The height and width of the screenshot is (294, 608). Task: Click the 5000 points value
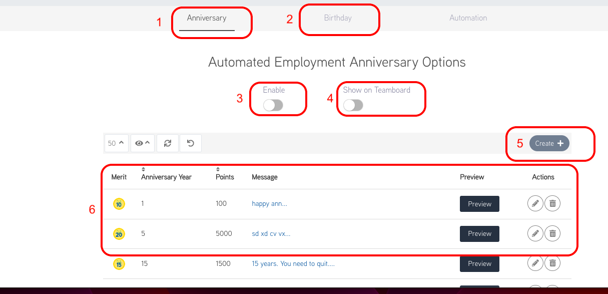224,233
